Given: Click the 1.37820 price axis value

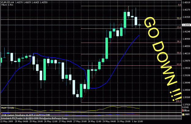Looking at the screenshot, I should (x=186, y=105).
